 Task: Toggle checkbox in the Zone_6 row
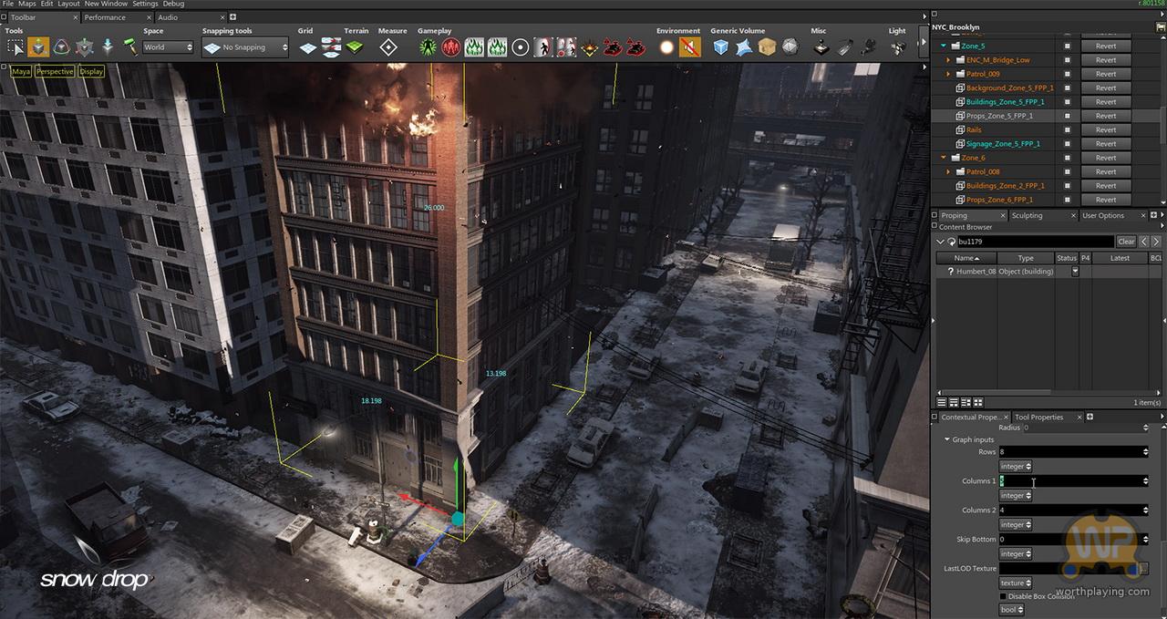[x=1068, y=158]
